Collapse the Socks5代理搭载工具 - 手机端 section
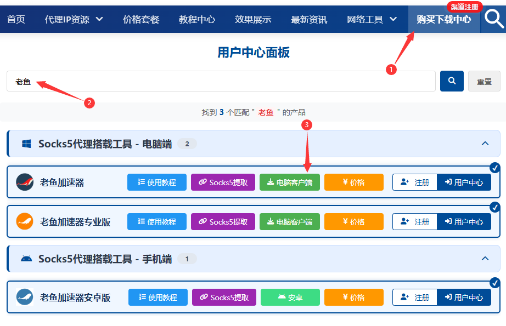 485,259
